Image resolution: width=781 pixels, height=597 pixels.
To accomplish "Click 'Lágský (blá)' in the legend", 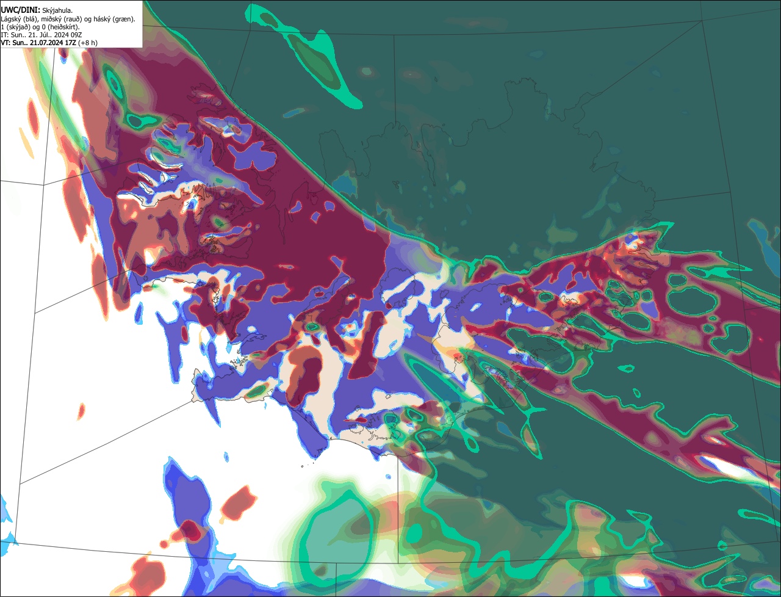I will click(x=19, y=20).
